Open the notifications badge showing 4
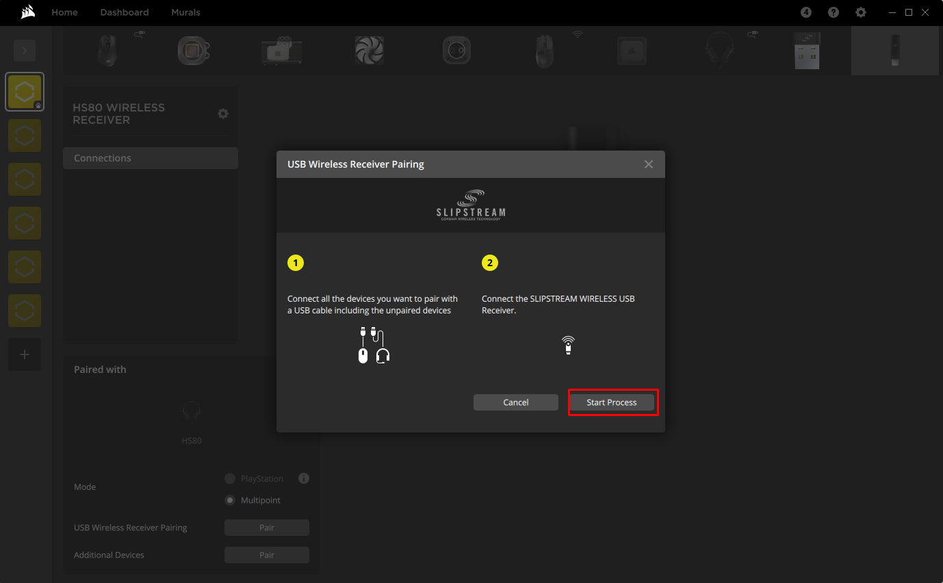The width and height of the screenshot is (943, 583). point(806,12)
